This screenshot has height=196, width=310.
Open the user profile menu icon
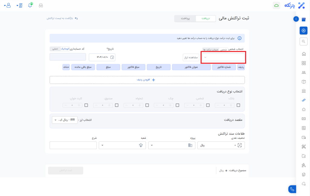[8, 5]
